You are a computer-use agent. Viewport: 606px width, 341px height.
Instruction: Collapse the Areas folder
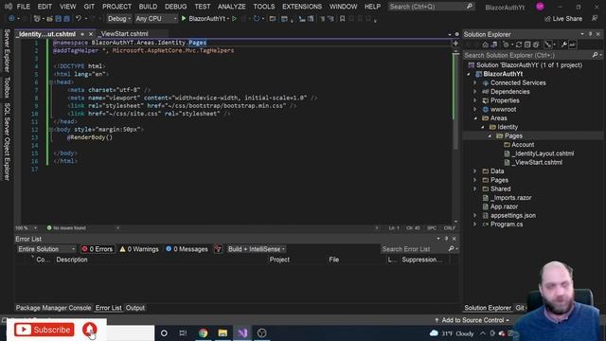475,118
